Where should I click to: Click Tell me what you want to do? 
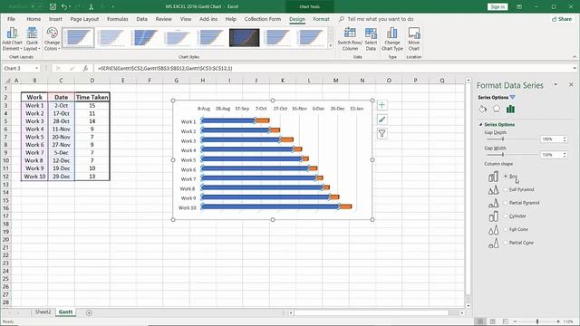381,19
